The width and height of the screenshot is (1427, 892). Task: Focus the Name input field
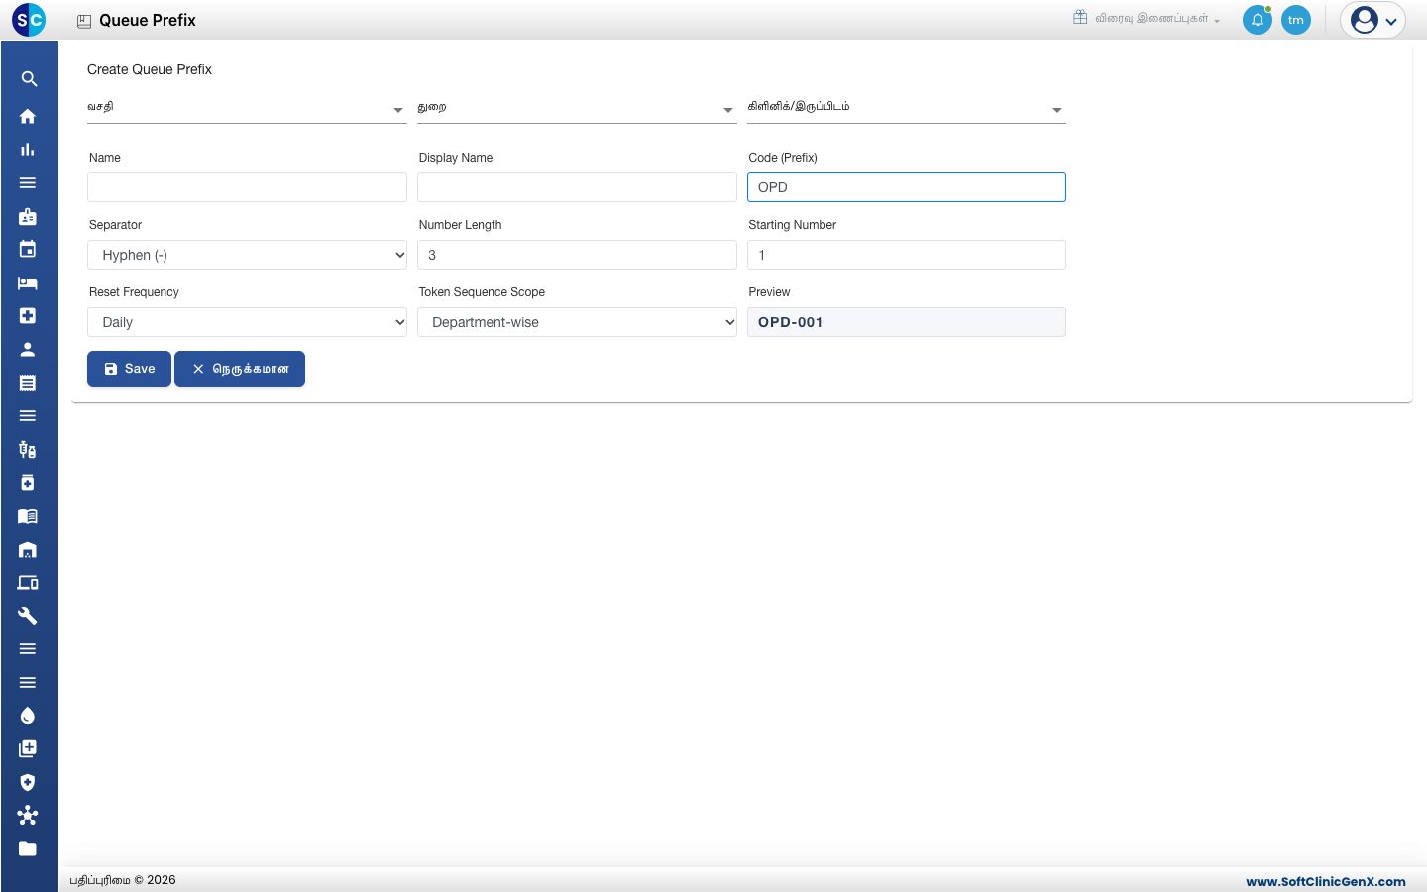247,187
